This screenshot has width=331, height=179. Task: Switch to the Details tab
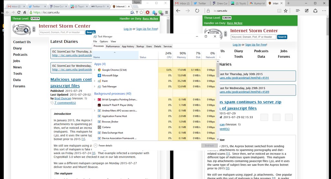click(x=158, y=46)
